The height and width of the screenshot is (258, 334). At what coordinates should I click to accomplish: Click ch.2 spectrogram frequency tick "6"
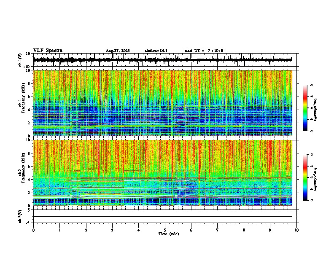(29, 167)
